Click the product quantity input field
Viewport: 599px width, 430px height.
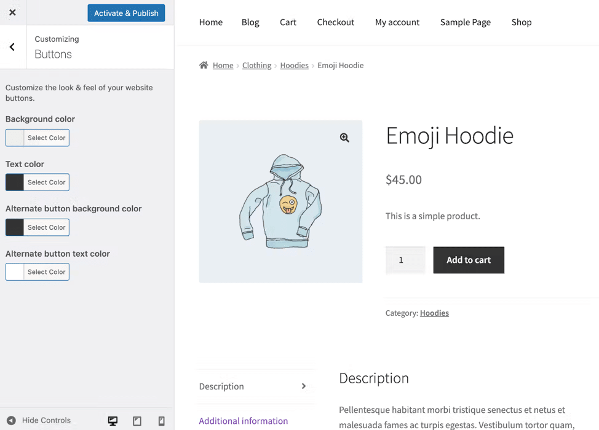tap(405, 260)
